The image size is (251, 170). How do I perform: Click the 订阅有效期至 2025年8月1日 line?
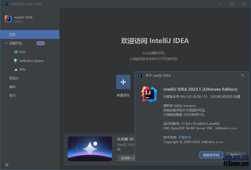tap(184, 114)
